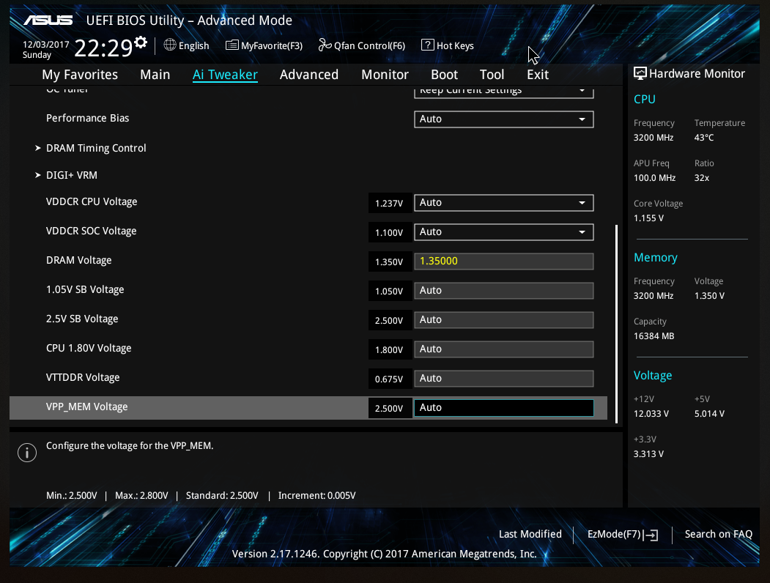This screenshot has height=583, width=770.
Task: Click the 2.5V SB Voltage Auto field
Action: tap(504, 320)
